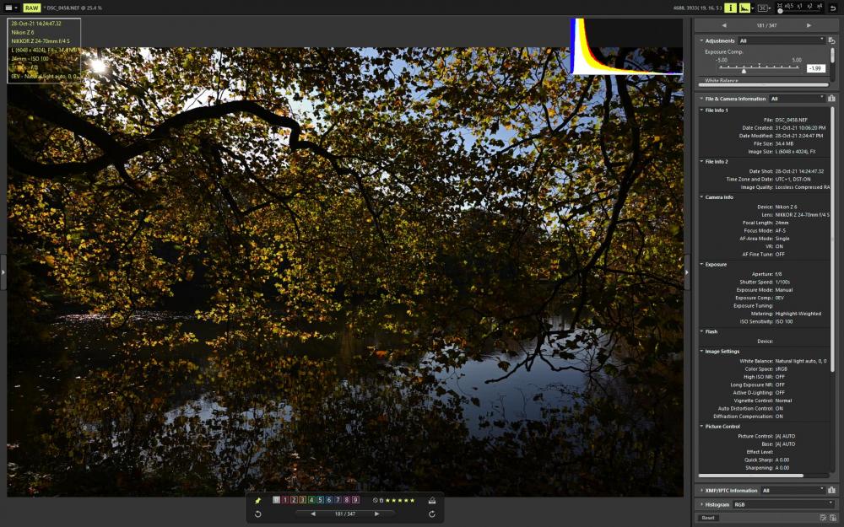844x527 pixels.
Task: Click the Reset button
Action: click(708, 518)
